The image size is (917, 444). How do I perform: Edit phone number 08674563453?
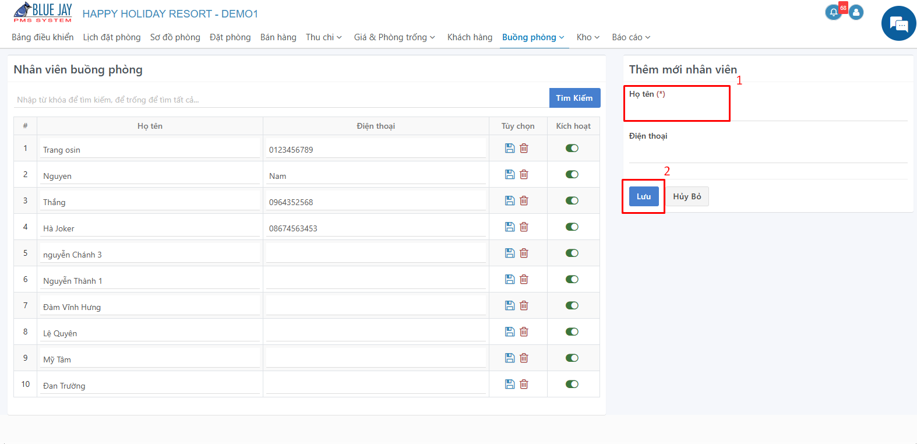click(376, 228)
